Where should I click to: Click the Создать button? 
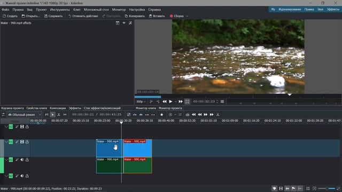click(x=10, y=16)
